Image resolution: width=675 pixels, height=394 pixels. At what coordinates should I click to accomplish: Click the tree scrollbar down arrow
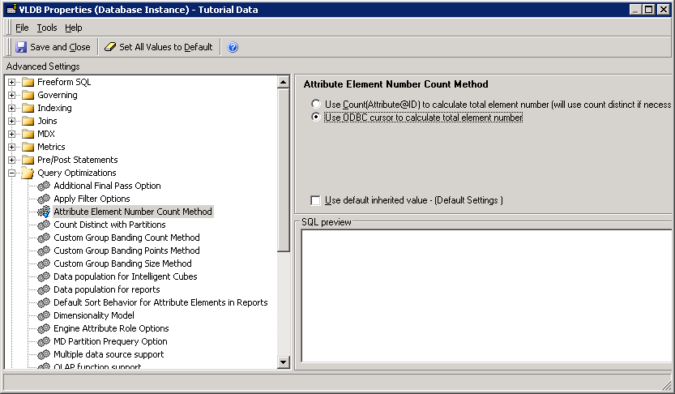click(284, 362)
